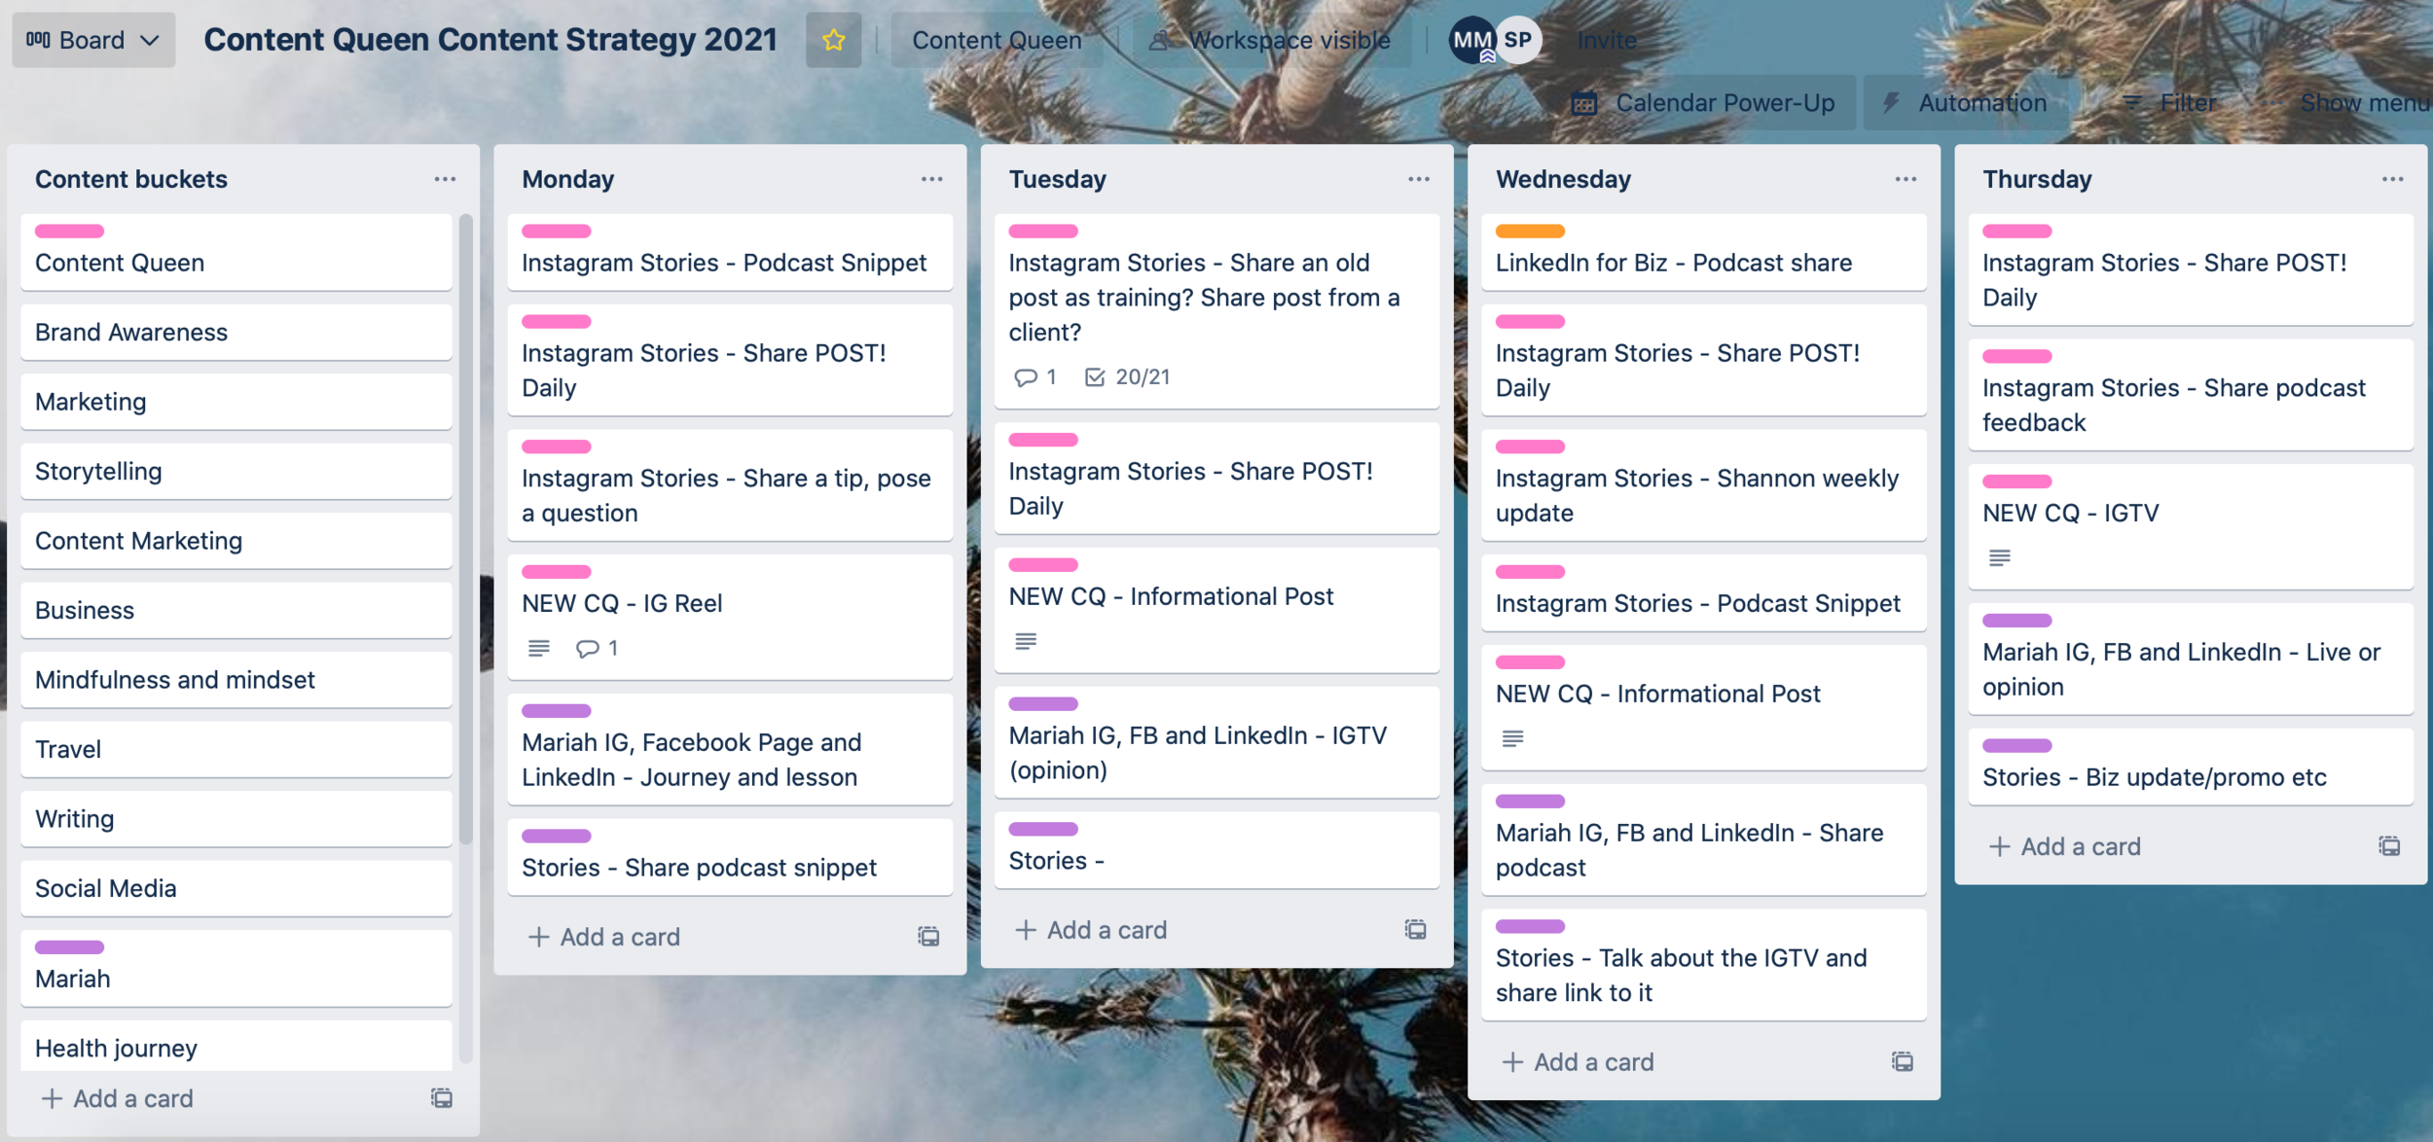This screenshot has width=2433, height=1142.
Task: Click the Board view dropdown icon
Action: click(x=152, y=40)
